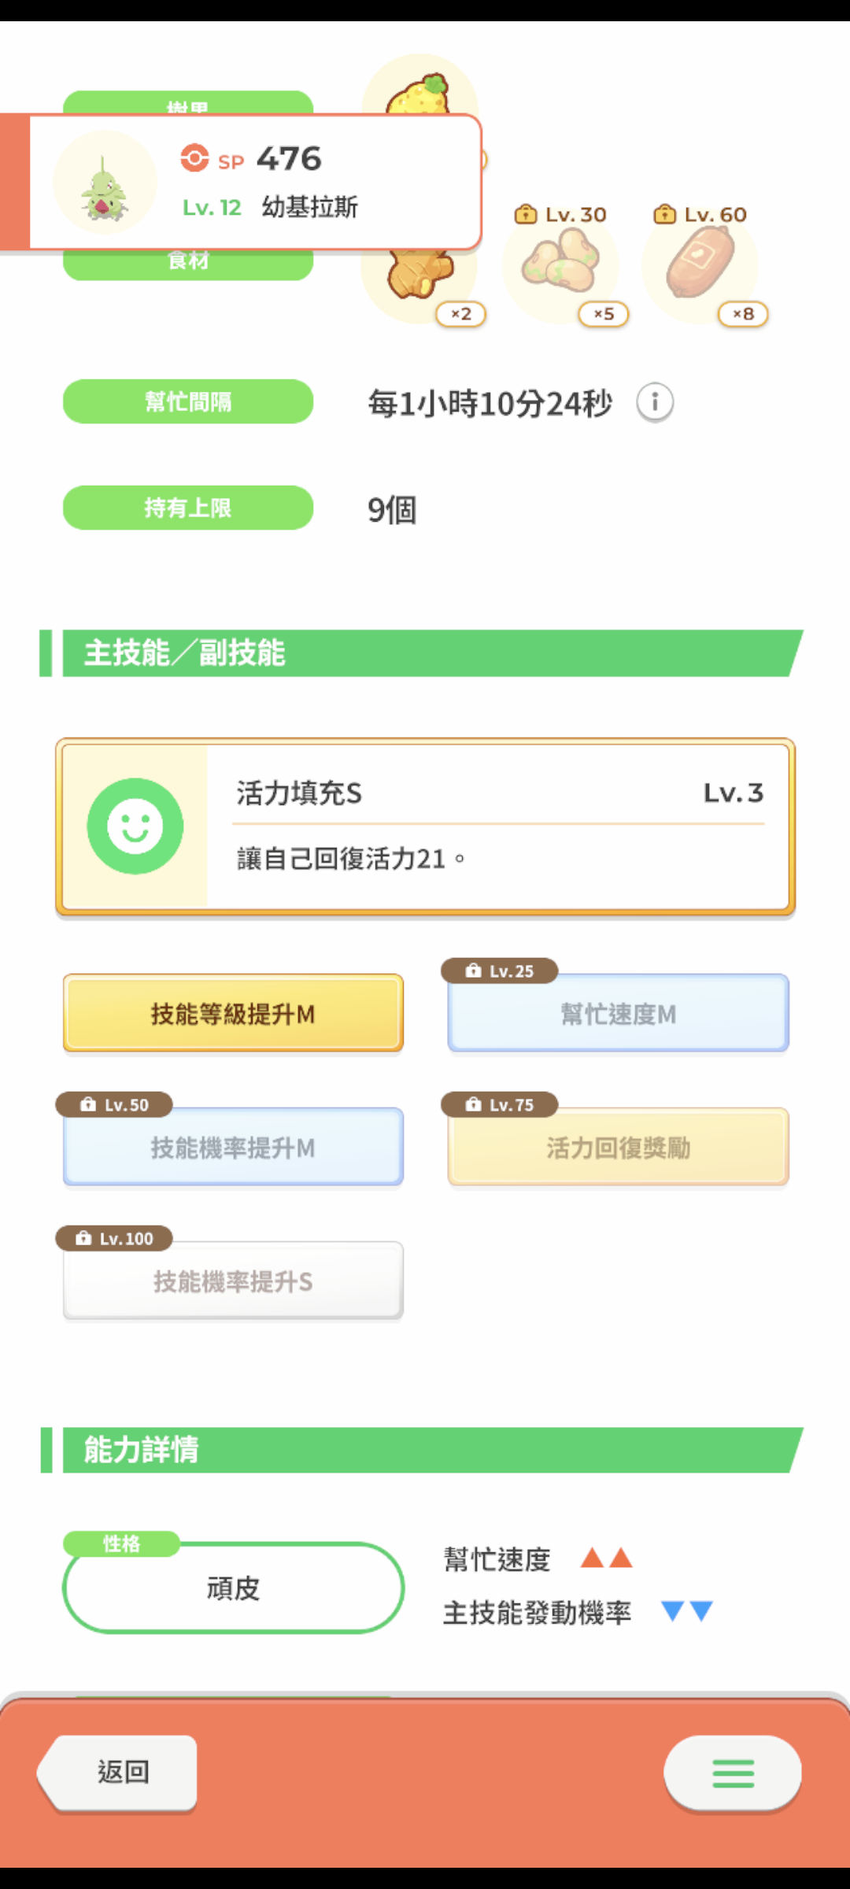Image resolution: width=850 pixels, height=1889 pixels.
Task: Select the locked 幫忙速度M sub skill
Action: (619, 1014)
